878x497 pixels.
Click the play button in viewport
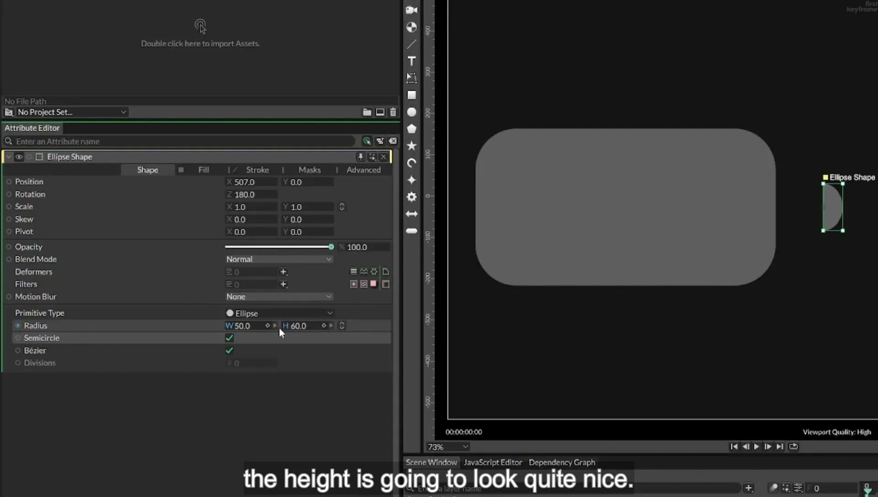[x=756, y=446]
